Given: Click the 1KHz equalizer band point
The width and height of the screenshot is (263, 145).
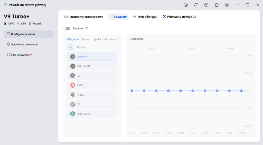Looking at the screenshot, I should click(x=193, y=91).
